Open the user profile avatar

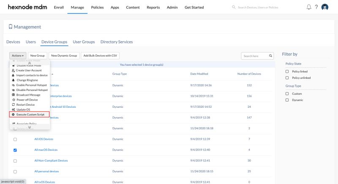(x=324, y=7)
